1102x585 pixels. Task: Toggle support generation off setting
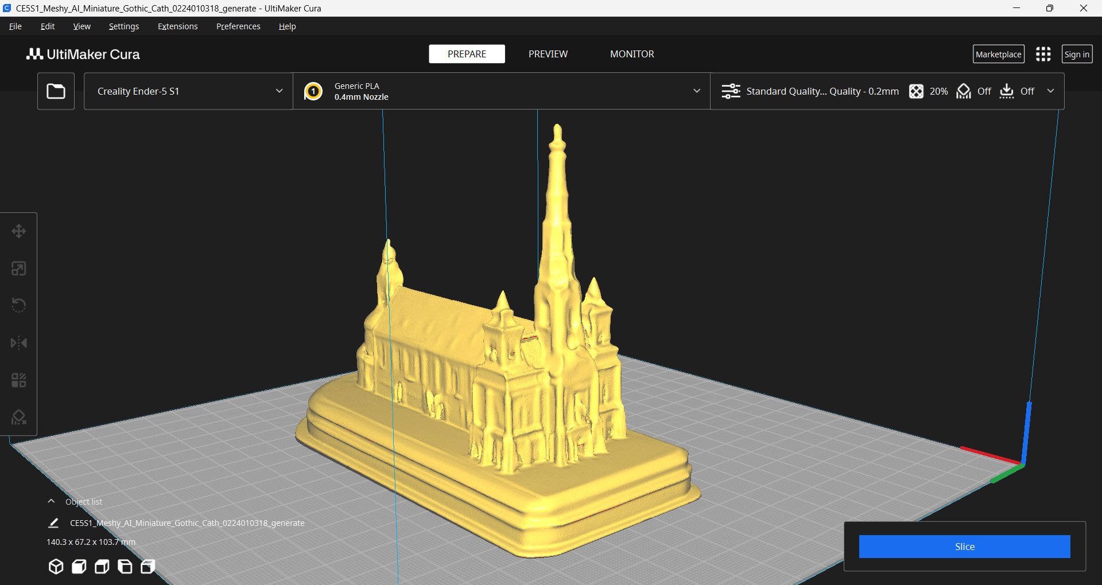point(973,91)
